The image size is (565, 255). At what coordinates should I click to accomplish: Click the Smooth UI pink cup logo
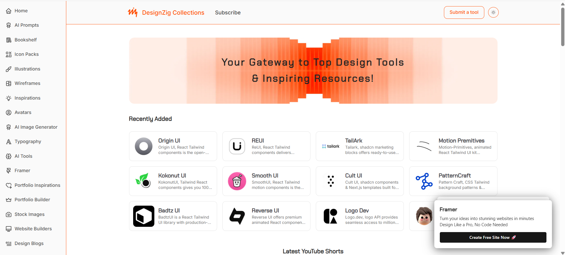point(237,181)
